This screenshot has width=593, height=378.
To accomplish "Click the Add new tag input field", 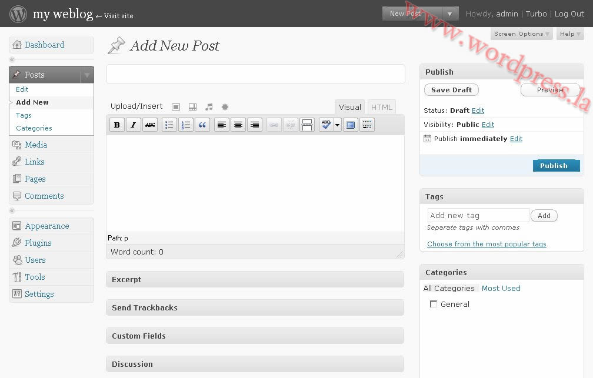I will coord(478,216).
